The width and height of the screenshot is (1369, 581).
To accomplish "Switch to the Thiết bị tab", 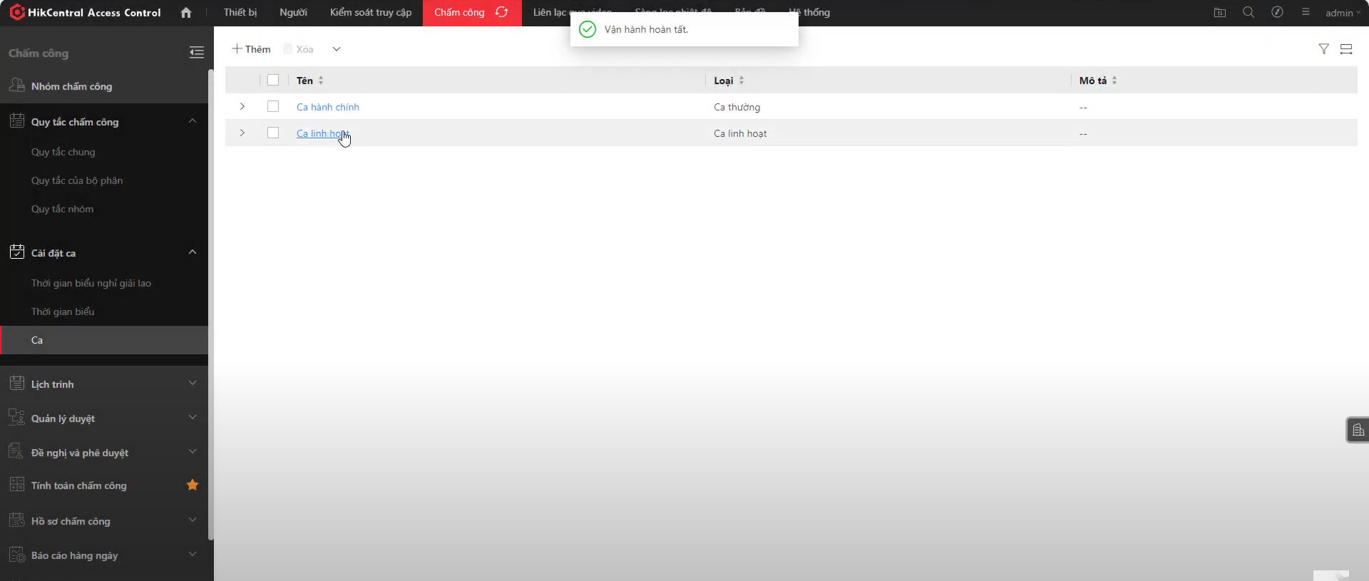I will point(240,13).
